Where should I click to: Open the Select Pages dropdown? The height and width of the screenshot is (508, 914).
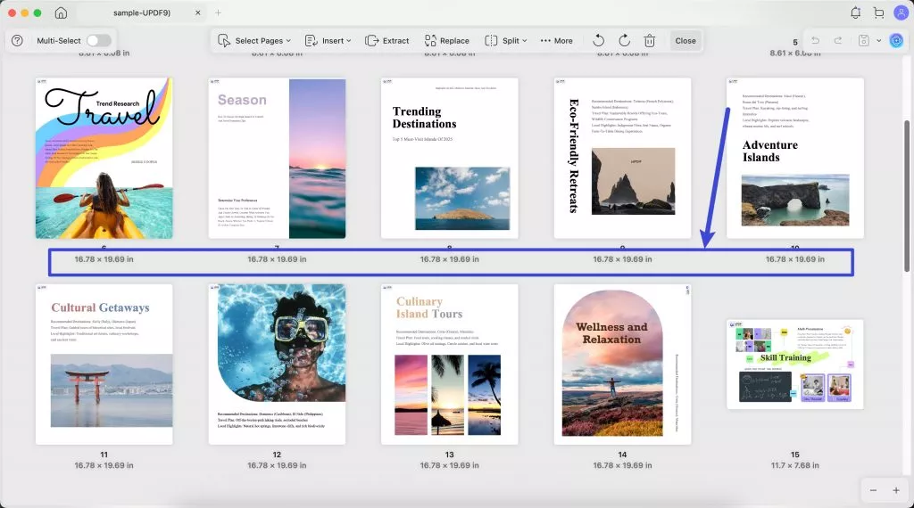tap(254, 41)
